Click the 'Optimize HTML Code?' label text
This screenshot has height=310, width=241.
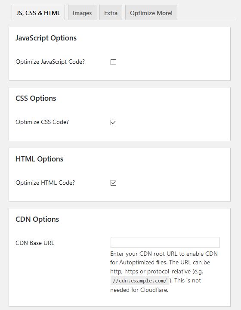click(45, 183)
